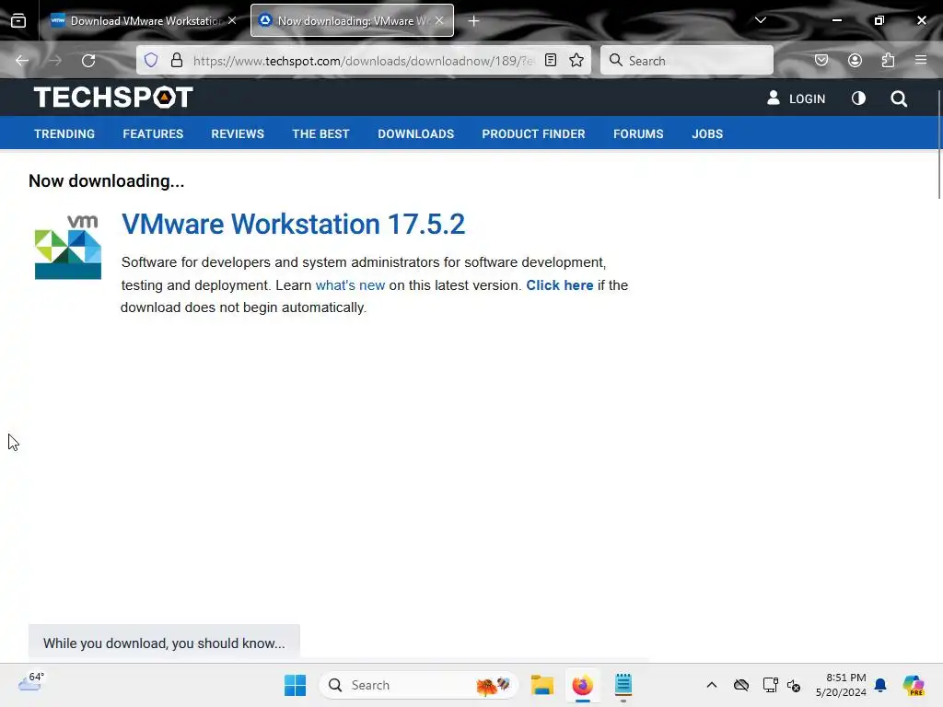Open the DOWNLOADS section
943x707 pixels.
click(x=415, y=134)
